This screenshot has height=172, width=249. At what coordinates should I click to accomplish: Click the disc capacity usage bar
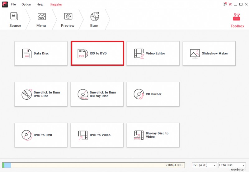(93, 165)
